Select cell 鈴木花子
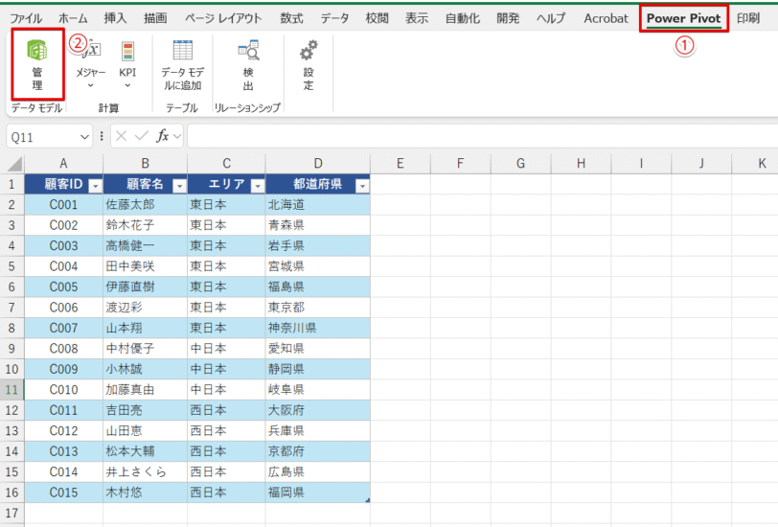The image size is (778, 527). (145, 225)
